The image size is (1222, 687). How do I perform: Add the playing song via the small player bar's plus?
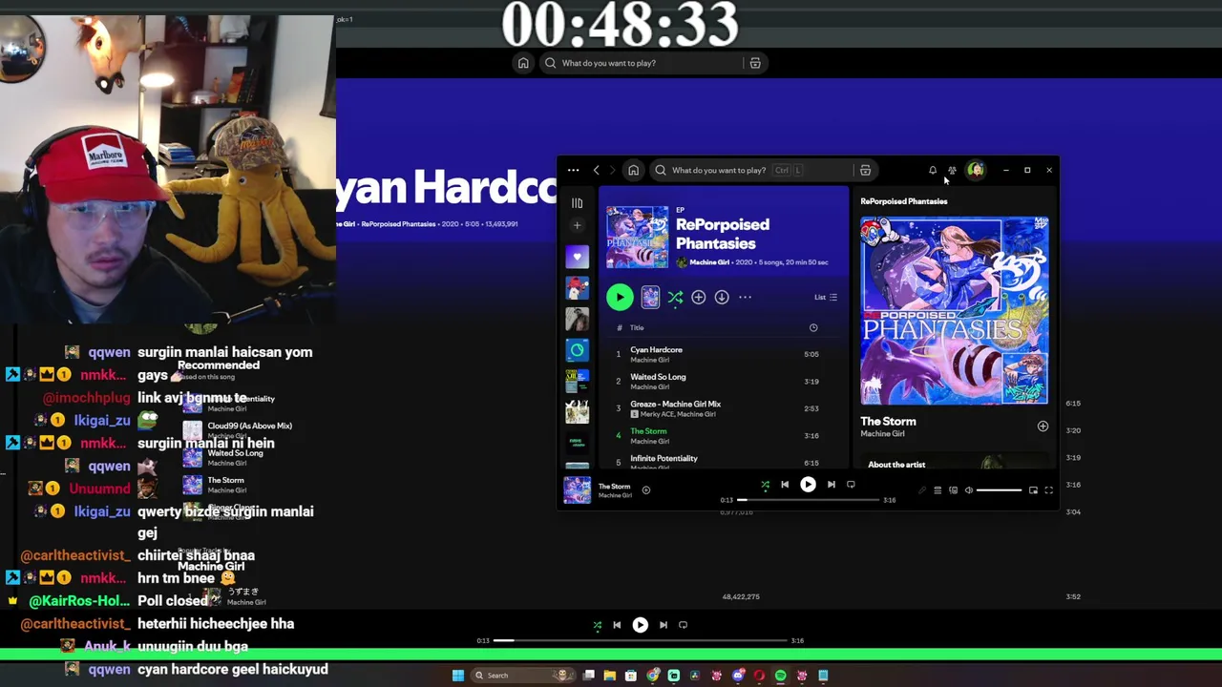click(646, 490)
